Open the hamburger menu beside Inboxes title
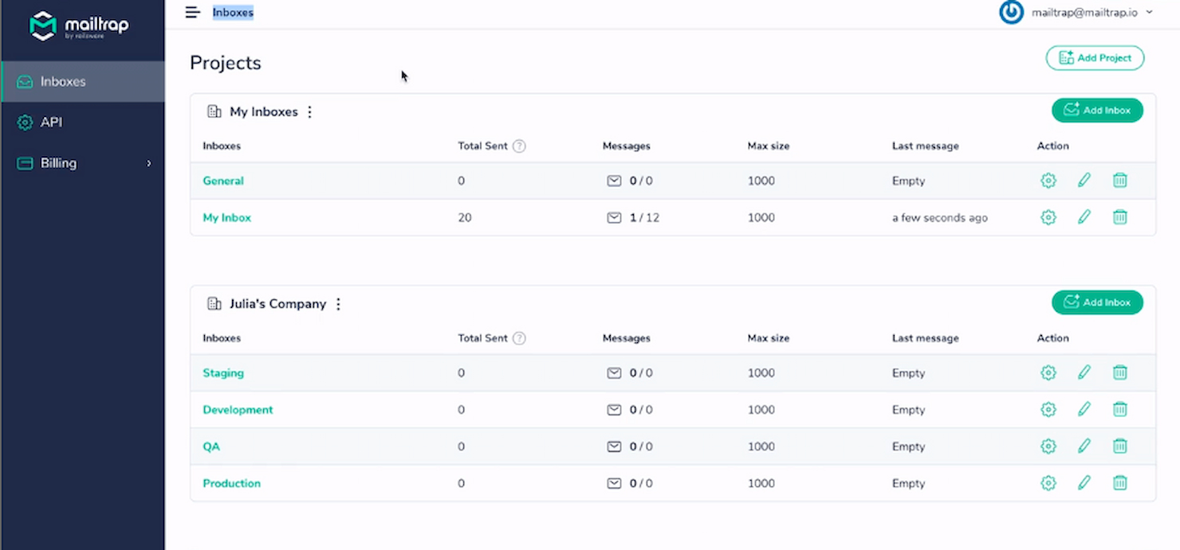This screenshot has width=1180, height=550. [192, 12]
